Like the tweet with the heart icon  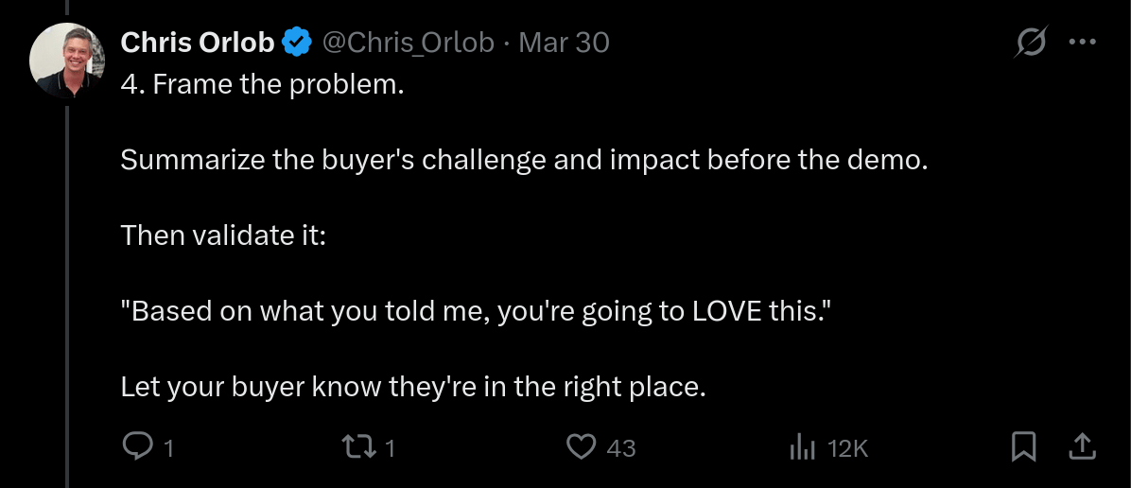pos(581,446)
